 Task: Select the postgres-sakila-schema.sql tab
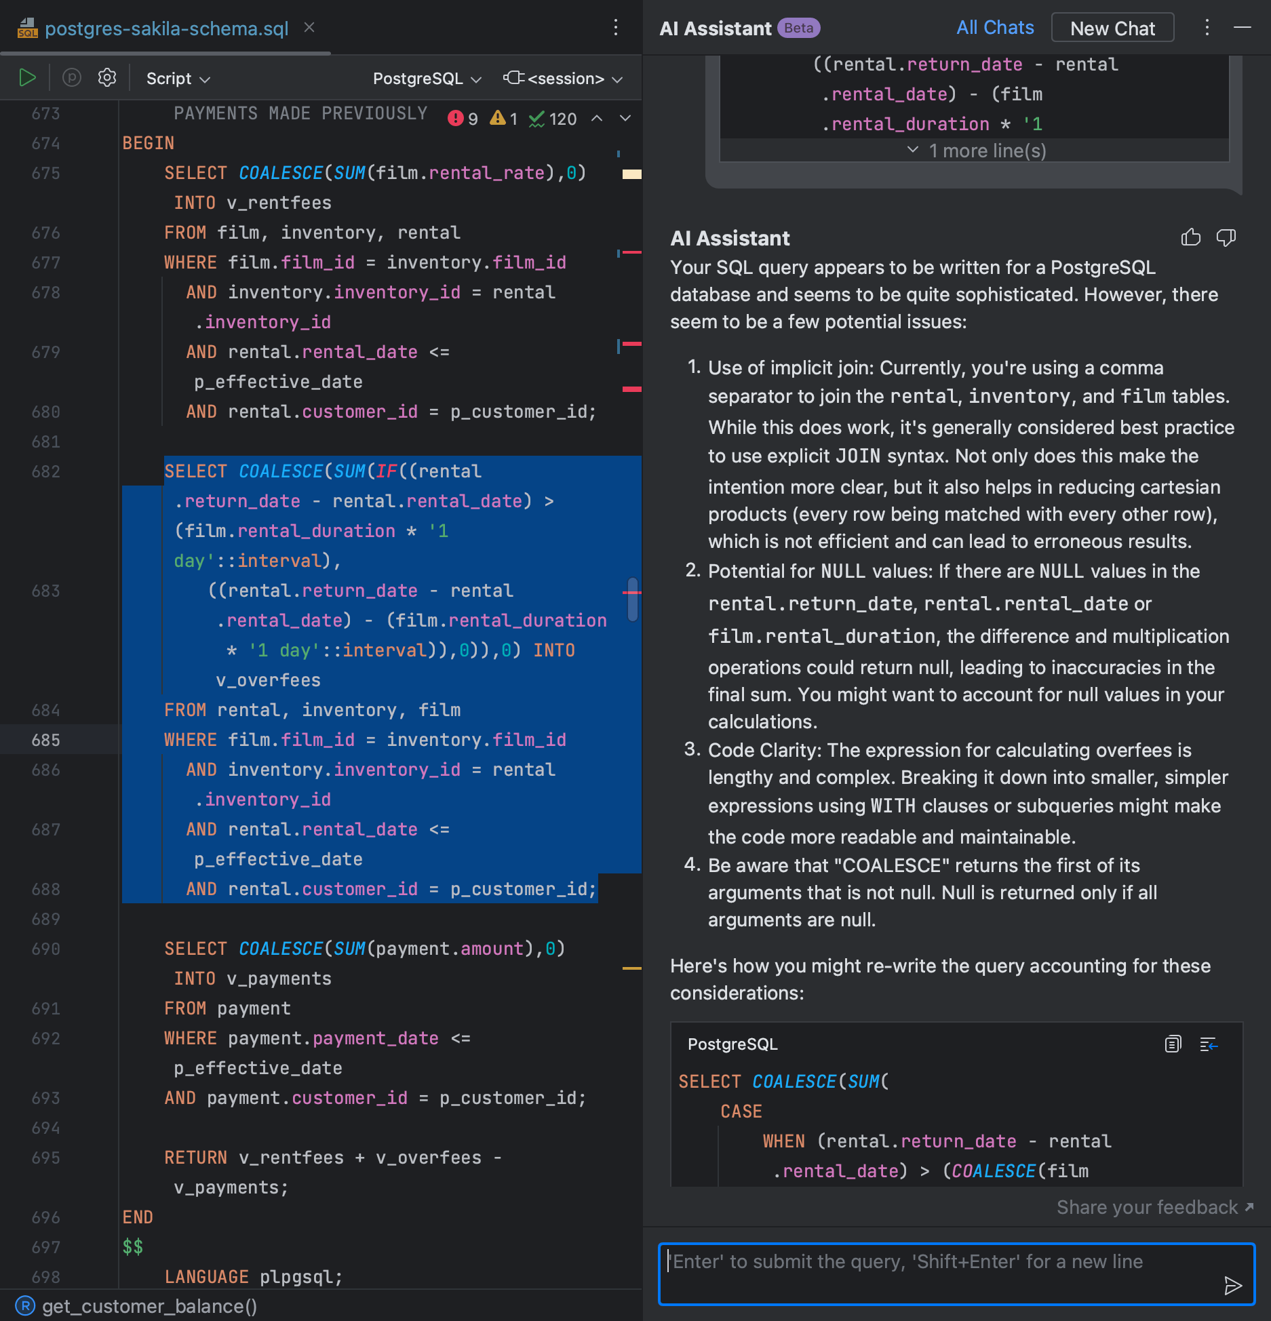(165, 28)
